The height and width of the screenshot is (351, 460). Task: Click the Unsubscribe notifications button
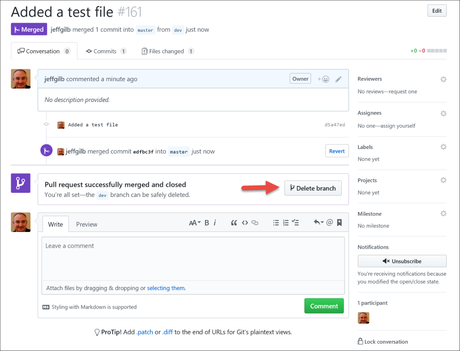pos(402,261)
